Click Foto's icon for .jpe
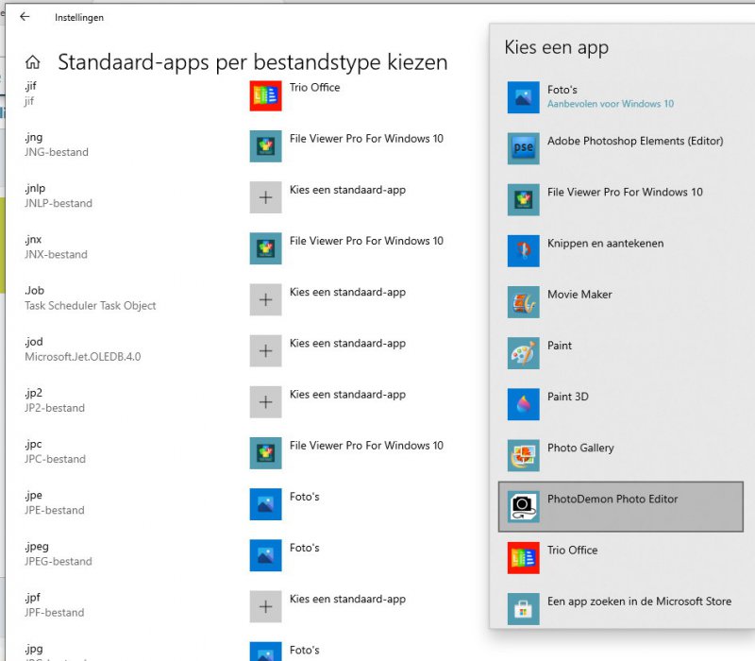Image resolution: width=755 pixels, height=661 pixels. click(x=265, y=504)
